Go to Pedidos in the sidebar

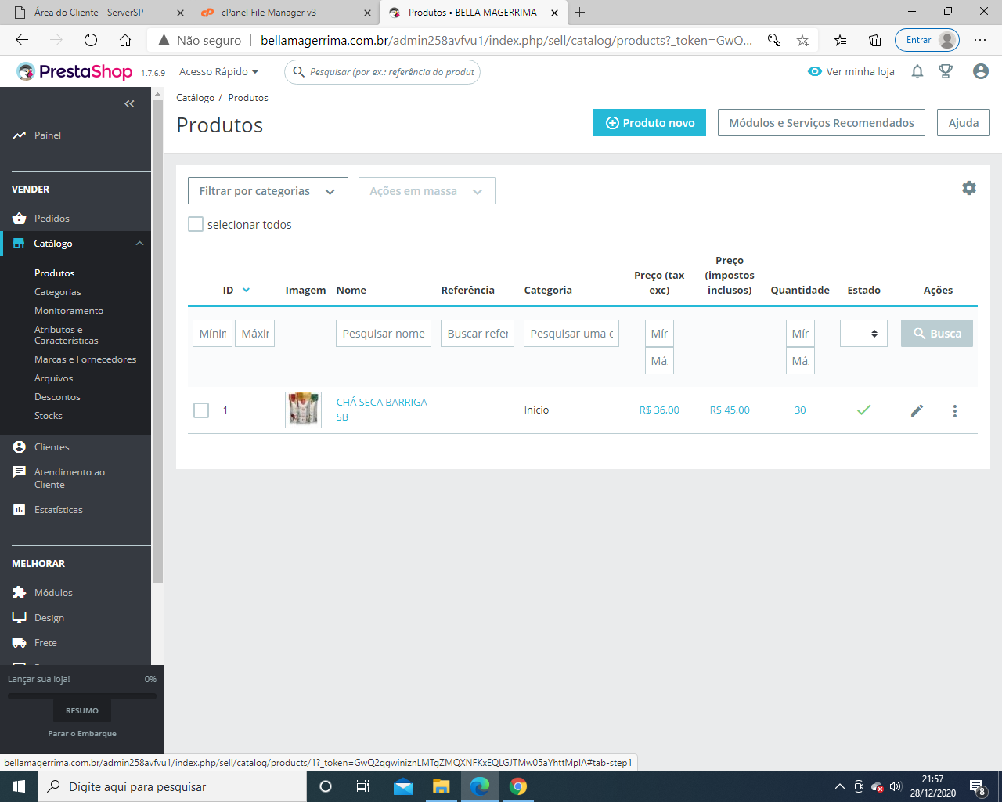pos(52,219)
